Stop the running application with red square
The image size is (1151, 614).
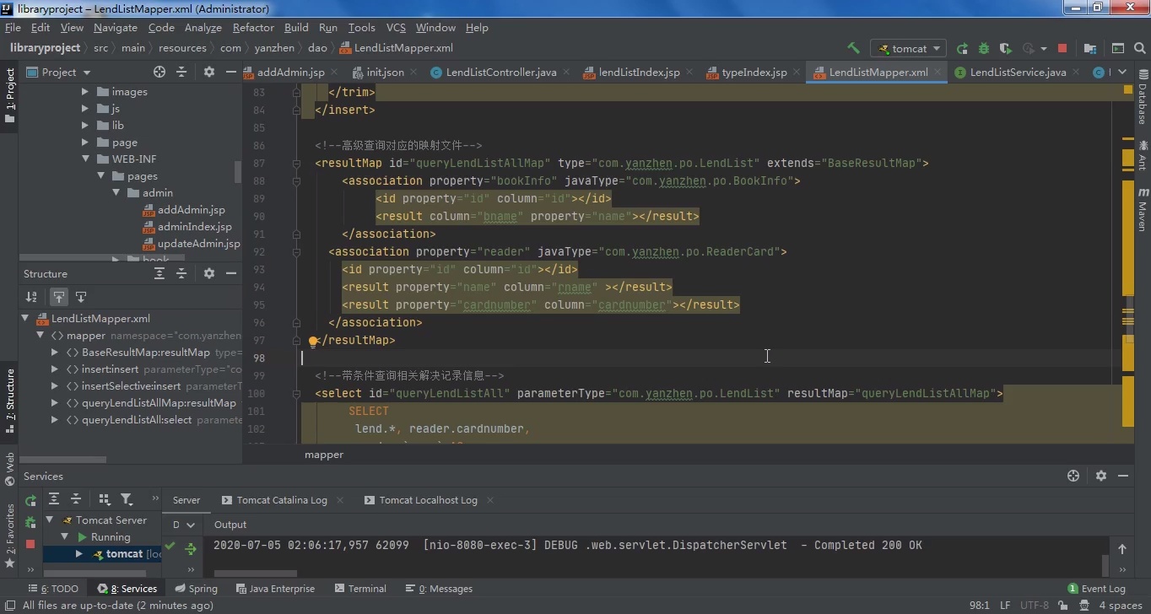(1062, 48)
